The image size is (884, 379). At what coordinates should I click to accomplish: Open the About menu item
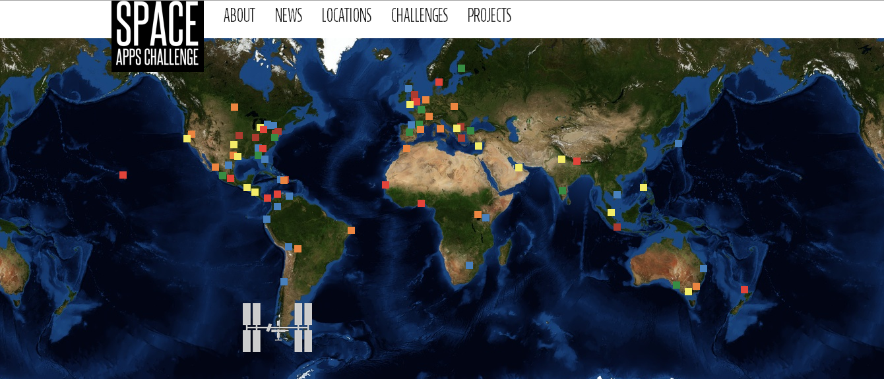click(x=239, y=15)
